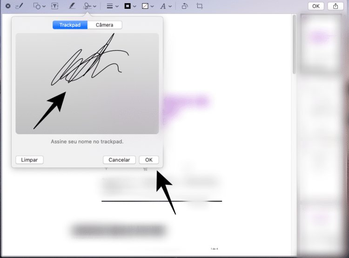Select the Sketch drawing tool
The height and width of the screenshot is (258, 349).
[19, 6]
